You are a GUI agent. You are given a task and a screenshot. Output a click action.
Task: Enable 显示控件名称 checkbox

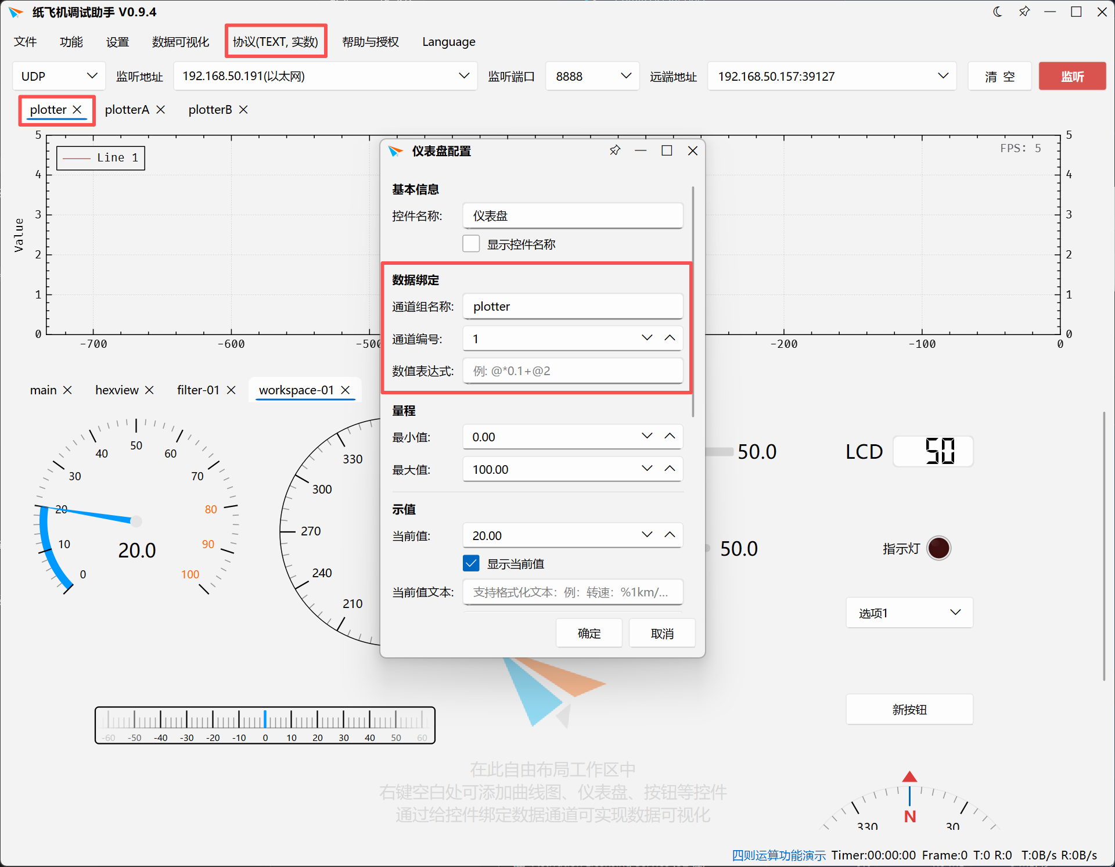(x=471, y=244)
